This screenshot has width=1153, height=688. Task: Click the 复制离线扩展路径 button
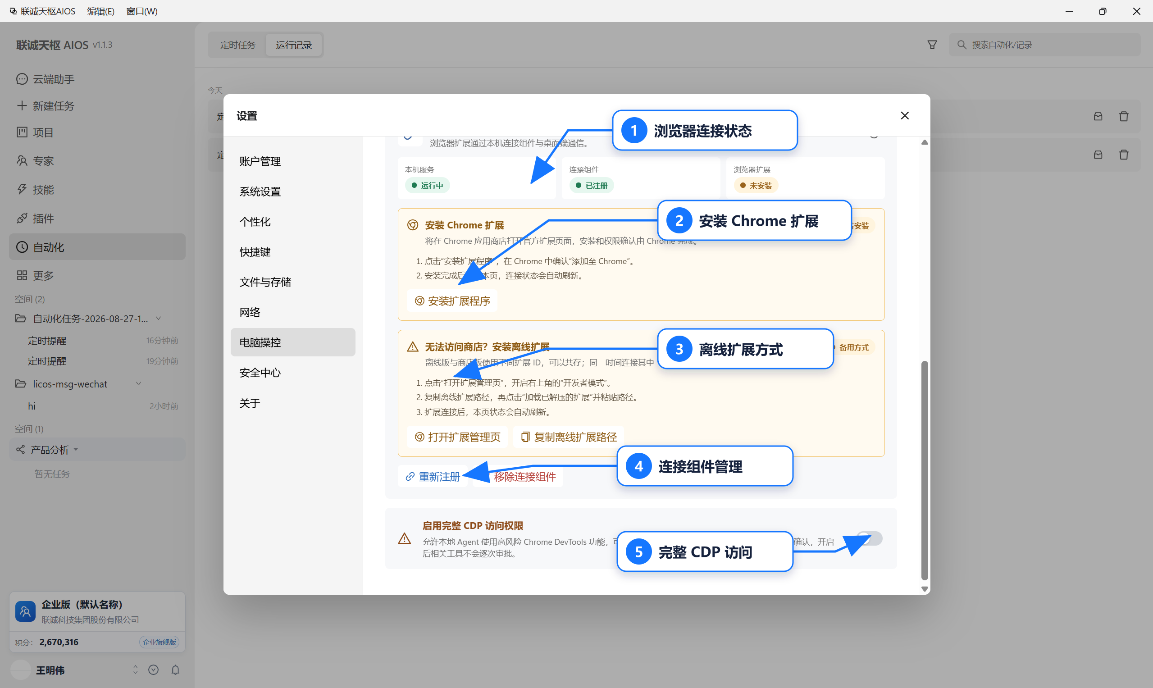tap(569, 437)
